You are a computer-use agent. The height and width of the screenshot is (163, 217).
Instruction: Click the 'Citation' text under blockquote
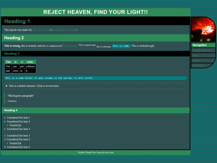[x=12, y=101]
